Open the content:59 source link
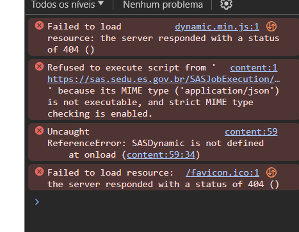 pyautogui.click(x=251, y=131)
